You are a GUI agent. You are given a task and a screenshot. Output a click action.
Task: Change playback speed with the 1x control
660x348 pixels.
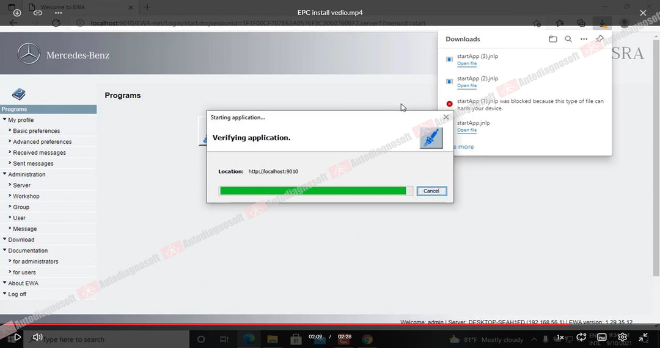tap(560, 337)
